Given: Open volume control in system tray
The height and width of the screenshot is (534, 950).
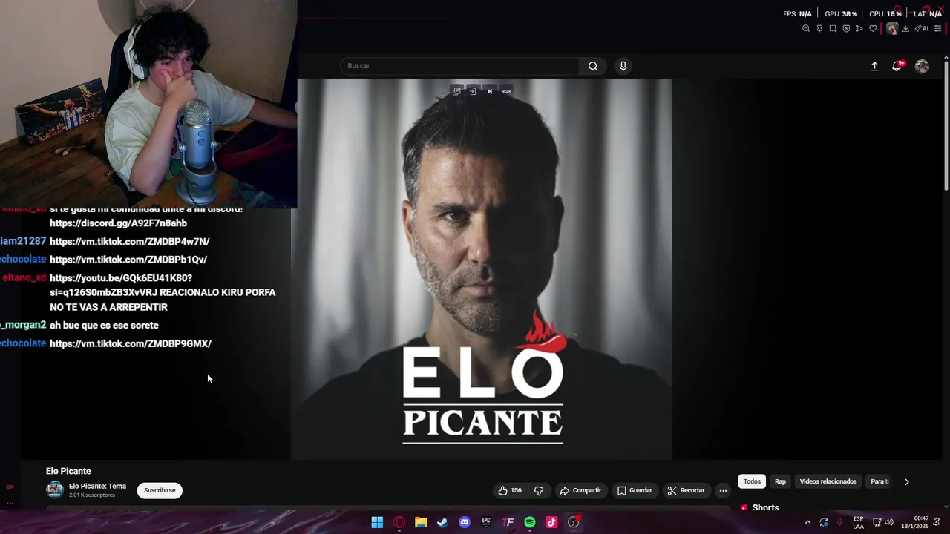Looking at the screenshot, I should point(889,522).
